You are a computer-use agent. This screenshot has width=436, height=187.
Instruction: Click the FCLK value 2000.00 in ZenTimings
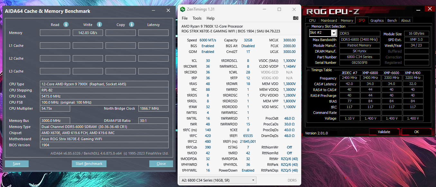[x=289, y=46]
